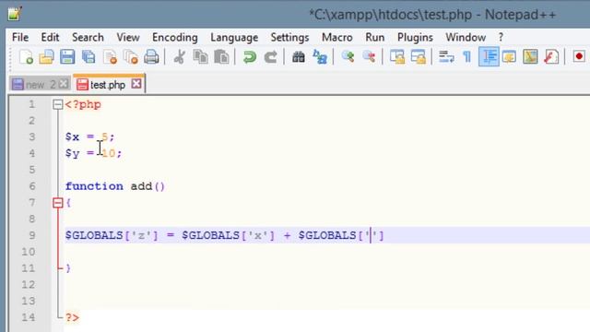Click the Redo arrow icon

[x=270, y=57]
